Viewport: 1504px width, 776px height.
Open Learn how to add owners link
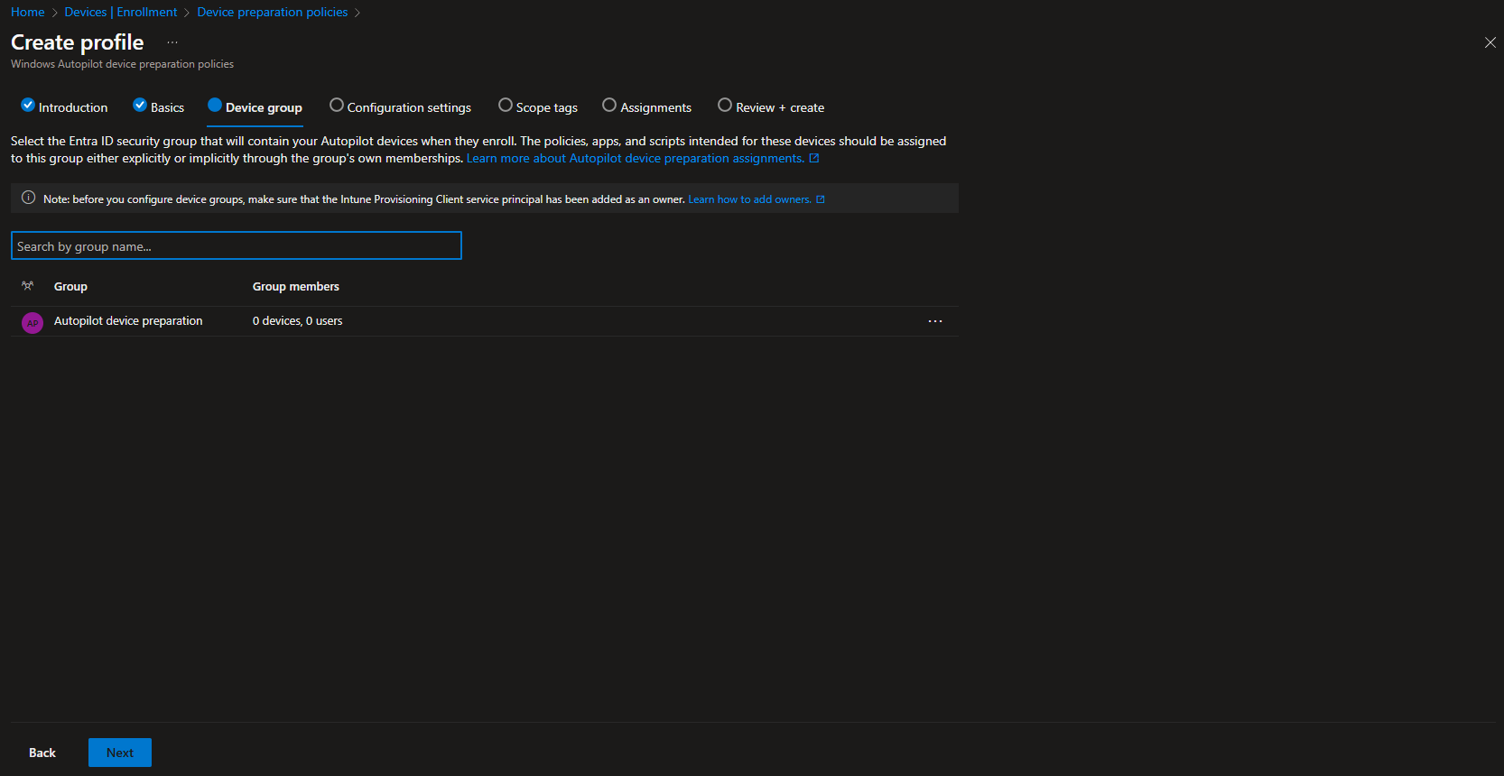point(749,199)
